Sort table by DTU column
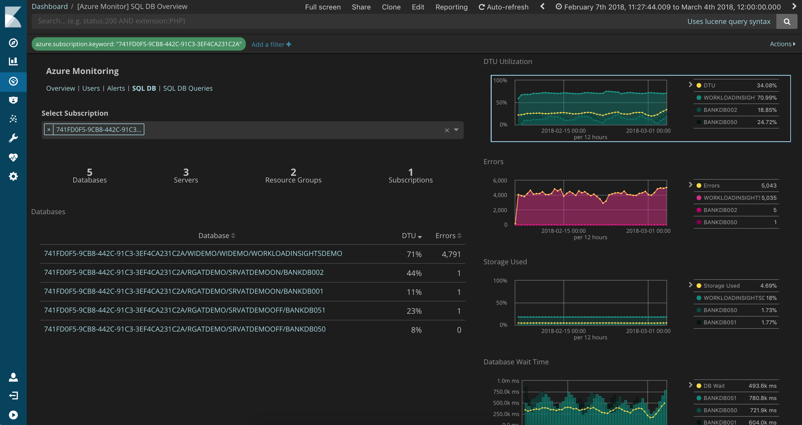Screen dimensions: 802x425 (x=412, y=236)
